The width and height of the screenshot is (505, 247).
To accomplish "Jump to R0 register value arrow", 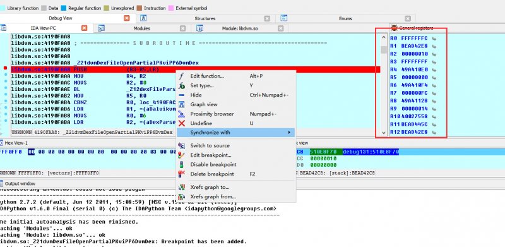I will (x=434, y=39).
